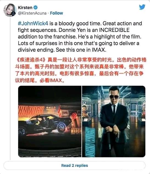Click the car wheel in left photo
This screenshot has width=150, height=174.
[x=61, y=127]
